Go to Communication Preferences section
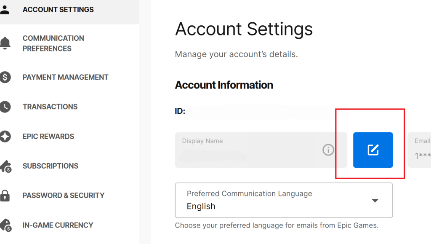The width and height of the screenshot is (431, 244). coord(53,43)
